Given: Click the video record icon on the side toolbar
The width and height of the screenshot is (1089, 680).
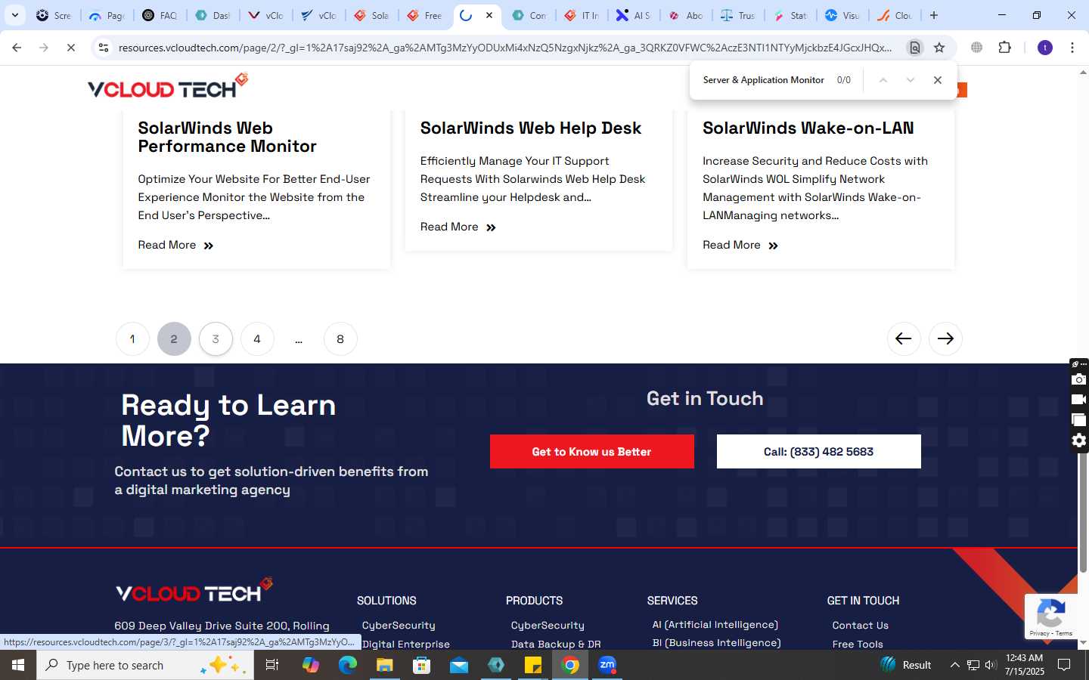Looking at the screenshot, I should [1079, 400].
